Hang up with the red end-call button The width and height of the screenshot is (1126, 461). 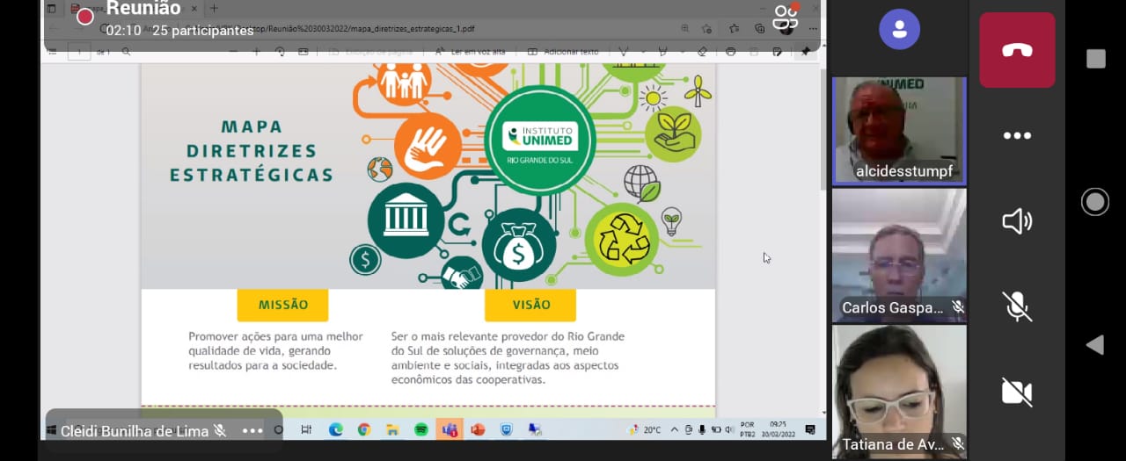coord(1017,50)
